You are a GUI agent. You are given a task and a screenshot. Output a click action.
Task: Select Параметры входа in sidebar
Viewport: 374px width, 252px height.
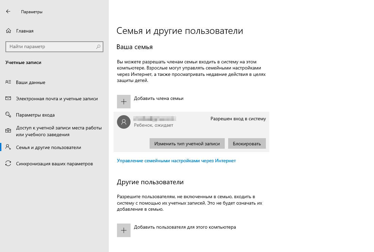click(x=35, y=115)
